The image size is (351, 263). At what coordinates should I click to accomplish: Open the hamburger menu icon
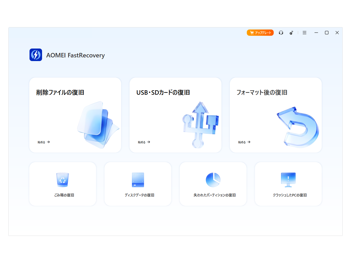coord(305,33)
